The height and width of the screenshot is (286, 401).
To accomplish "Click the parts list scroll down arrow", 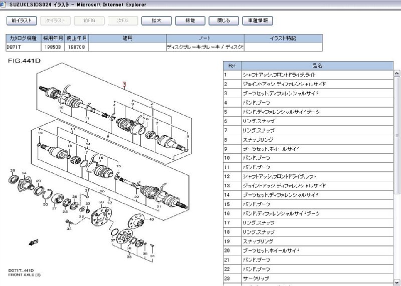I will pyautogui.click(x=397, y=282).
